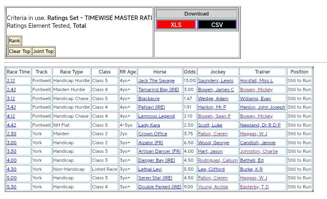Viewport: 327px width, 199px height.
Task: Open the 2.12 Fontwell race time link
Action: [x=11, y=81]
